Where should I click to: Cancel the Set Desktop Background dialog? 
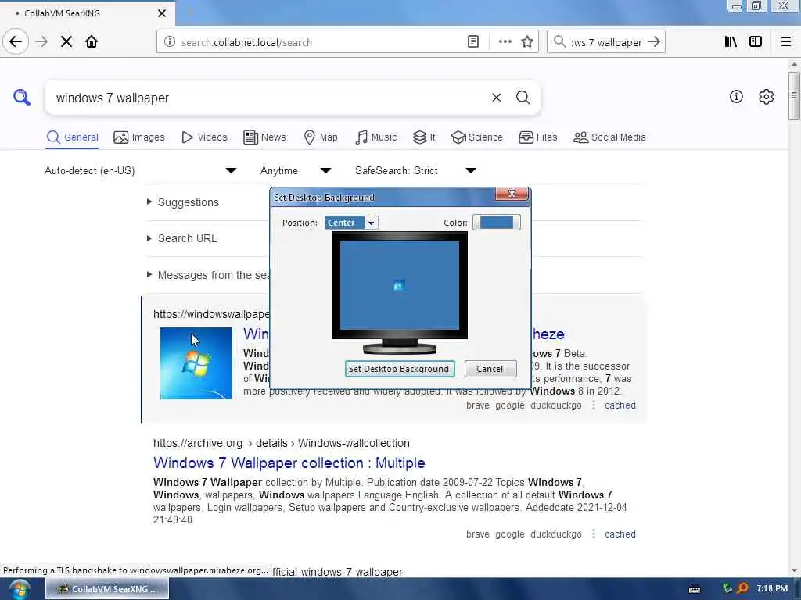click(x=490, y=369)
